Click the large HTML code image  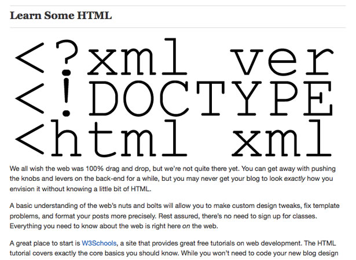tap(174, 98)
